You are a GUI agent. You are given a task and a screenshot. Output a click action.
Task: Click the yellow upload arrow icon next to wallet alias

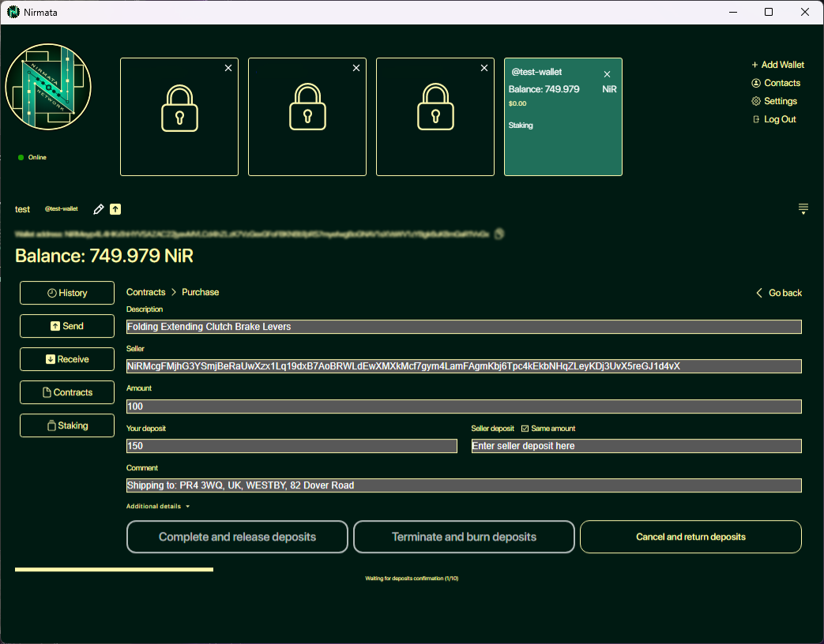click(115, 209)
